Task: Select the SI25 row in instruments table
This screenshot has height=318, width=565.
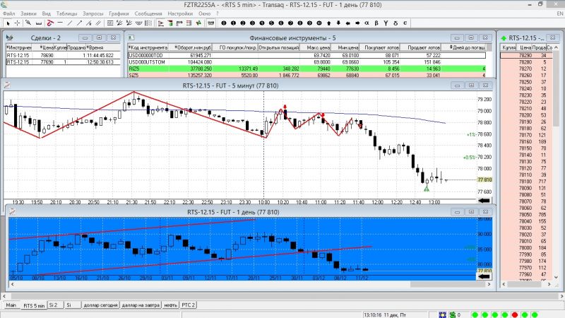Action: pos(307,75)
